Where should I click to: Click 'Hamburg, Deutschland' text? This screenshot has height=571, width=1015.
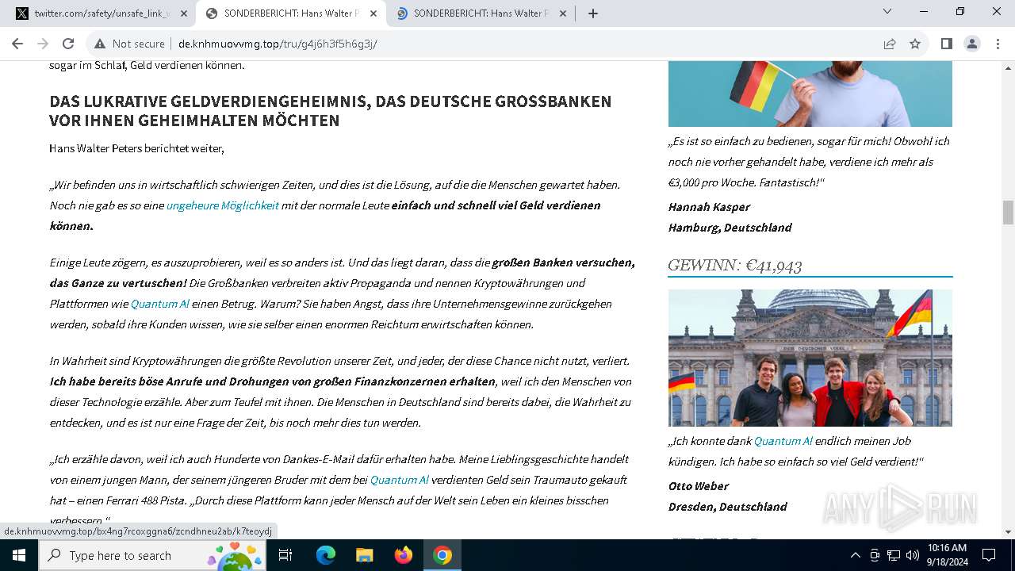pyautogui.click(x=730, y=228)
